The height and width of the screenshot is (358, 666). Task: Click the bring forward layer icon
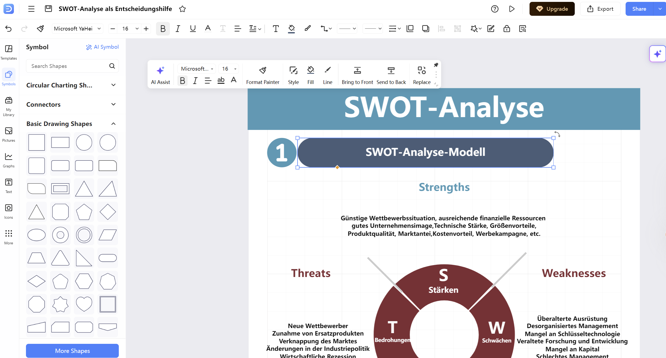pos(410,29)
